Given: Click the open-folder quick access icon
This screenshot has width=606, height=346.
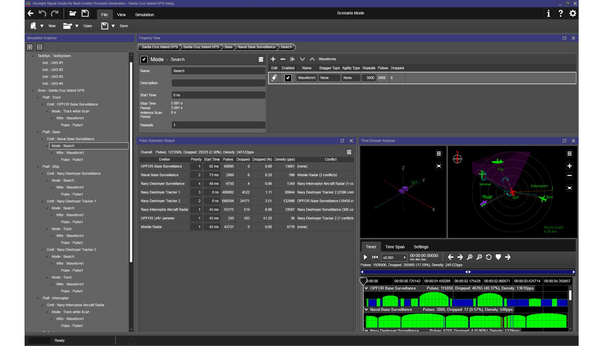Looking at the screenshot, I should point(73,13).
